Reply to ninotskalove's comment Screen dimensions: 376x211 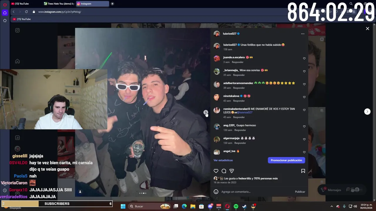239,101
